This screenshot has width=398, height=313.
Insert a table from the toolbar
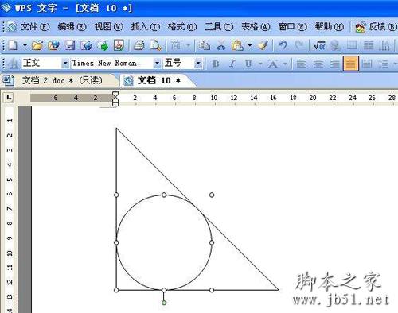tap(352, 45)
